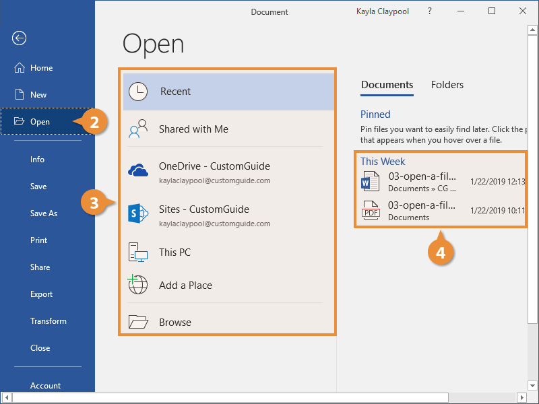
Task: Click the horizontal scrollbar right arrow
Action: click(x=521, y=397)
